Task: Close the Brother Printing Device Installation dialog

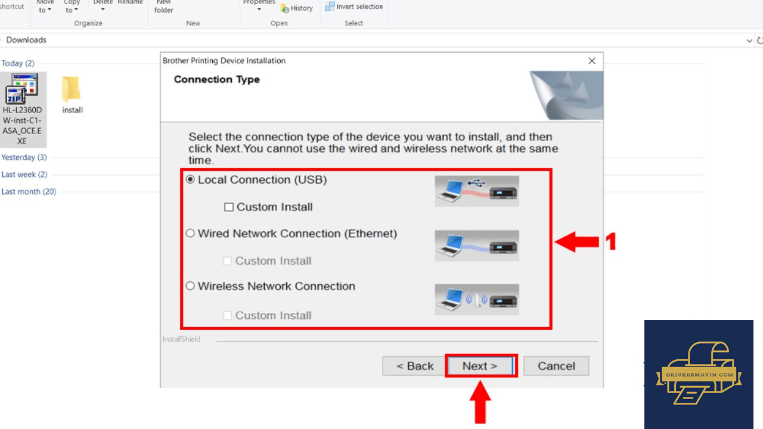Action: click(x=592, y=61)
